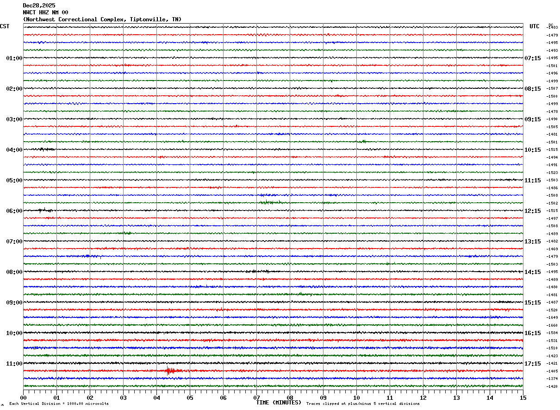Viewport: 560px width, 410px height.
Task: Click the DC value -1531
Action: point(552,341)
